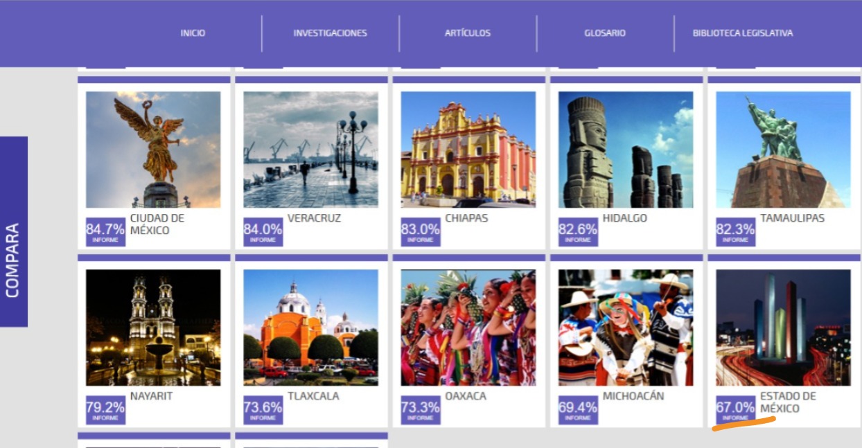This screenshot has width=862, height=448.
Task: Click the HIDALGO label text
Action: tap(625, 218)
